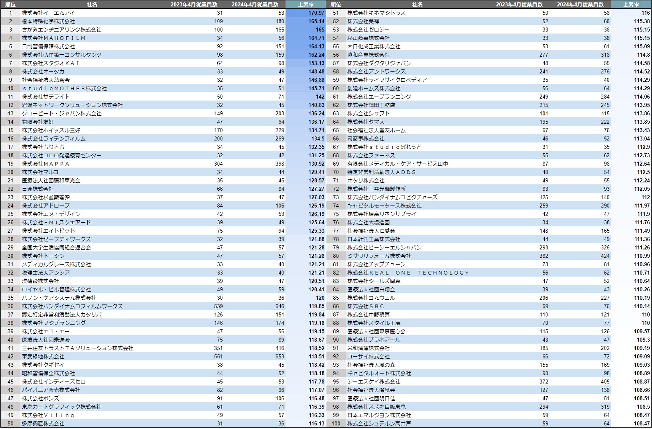This screenshot has height=429, width=652.
Task: Select the 日発株式会社 cell
Action: tap(38, 189)
